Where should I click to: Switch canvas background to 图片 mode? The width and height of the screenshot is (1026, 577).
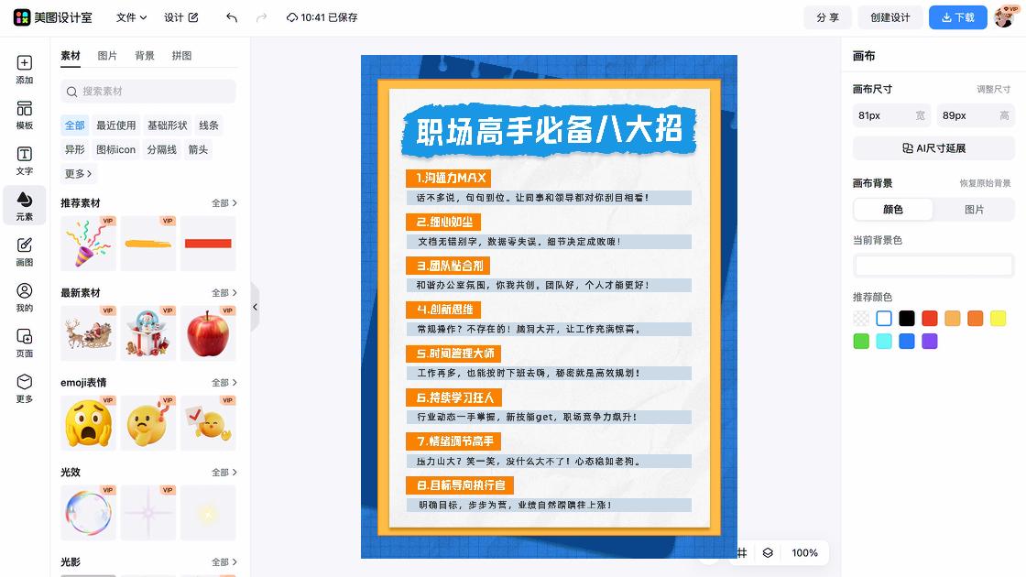pos(974,210)
